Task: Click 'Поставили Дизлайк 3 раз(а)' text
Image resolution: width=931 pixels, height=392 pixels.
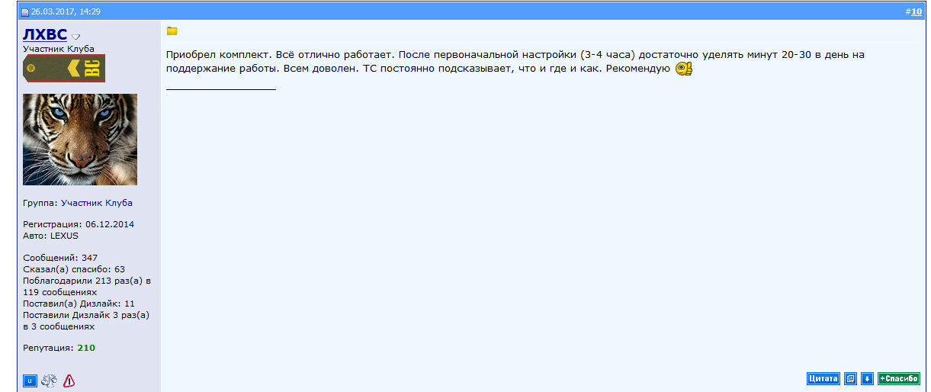Action: pyautogui.click(x=86, y=315)
